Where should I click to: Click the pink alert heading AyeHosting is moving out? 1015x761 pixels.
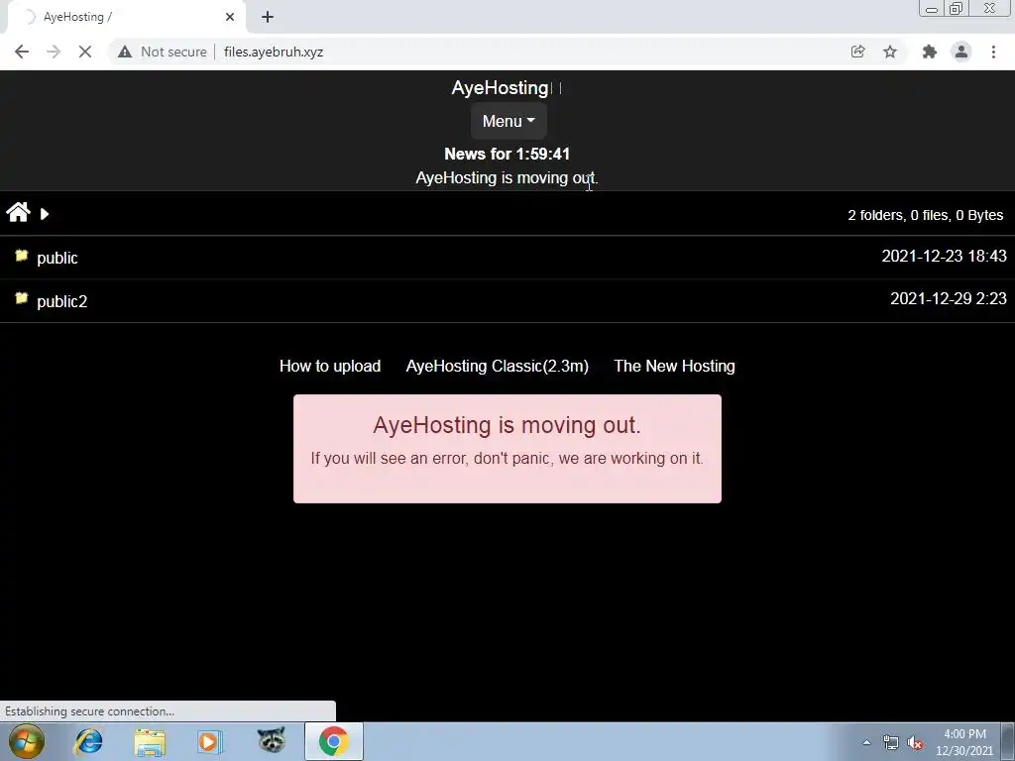507,425
